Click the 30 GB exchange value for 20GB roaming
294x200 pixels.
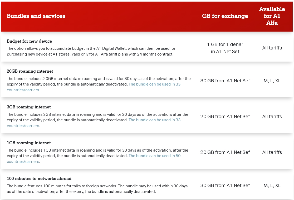point(225,81)
